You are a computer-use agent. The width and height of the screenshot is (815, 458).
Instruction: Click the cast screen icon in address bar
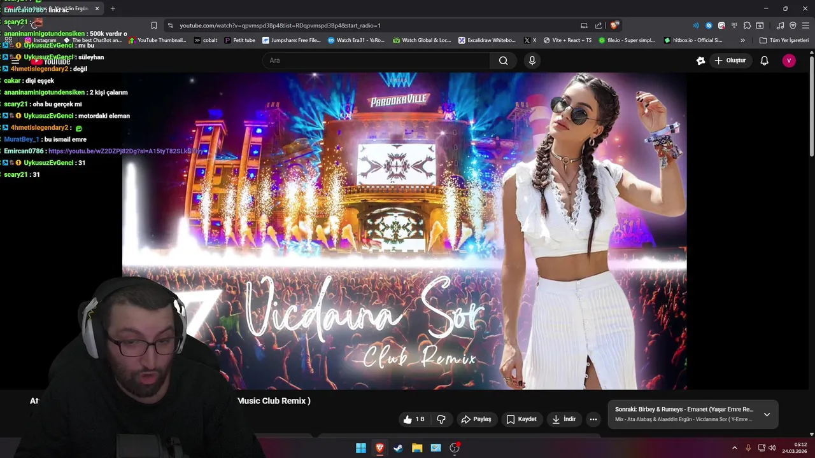(584, 25)
